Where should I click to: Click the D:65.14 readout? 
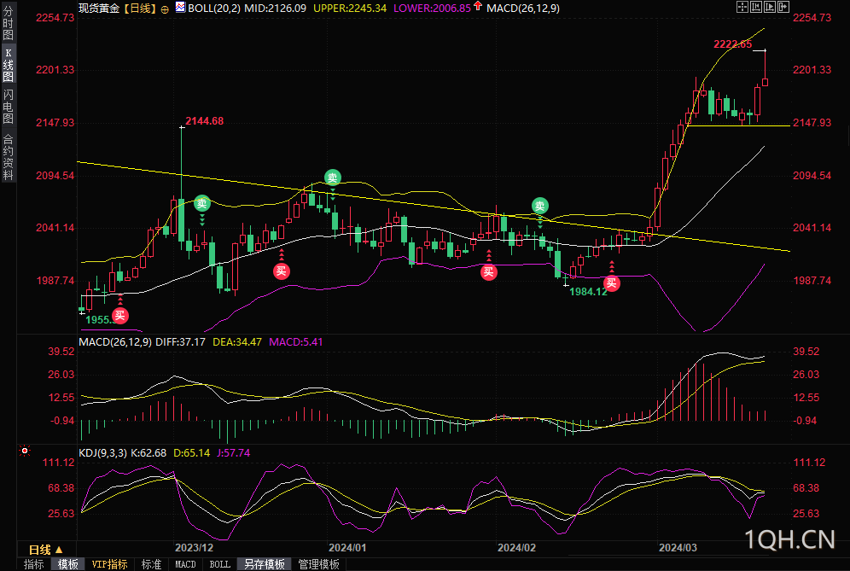pyautogui.click(x=191, y=452)
